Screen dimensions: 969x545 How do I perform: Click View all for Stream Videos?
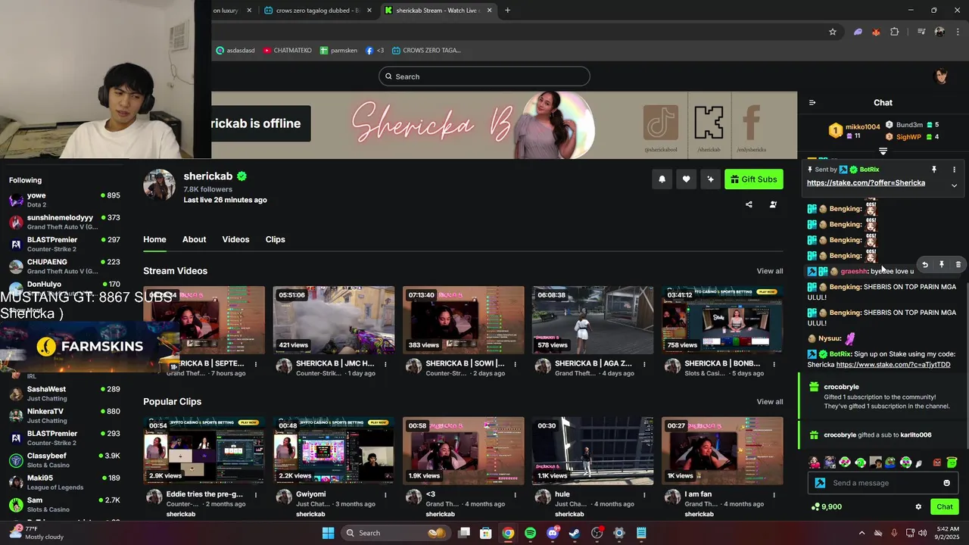tap(770, 271)
